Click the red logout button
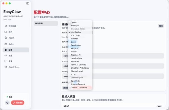Screen dimensions: 169x110 point(18,103)
